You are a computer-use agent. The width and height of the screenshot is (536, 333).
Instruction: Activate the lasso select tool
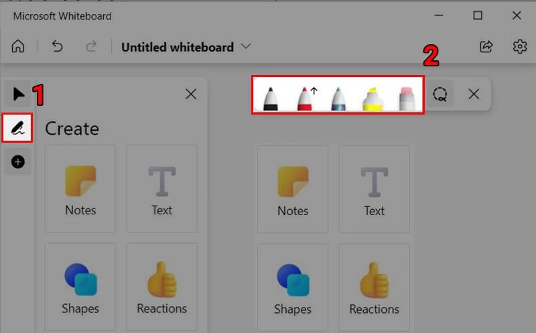tap(440, 94)
